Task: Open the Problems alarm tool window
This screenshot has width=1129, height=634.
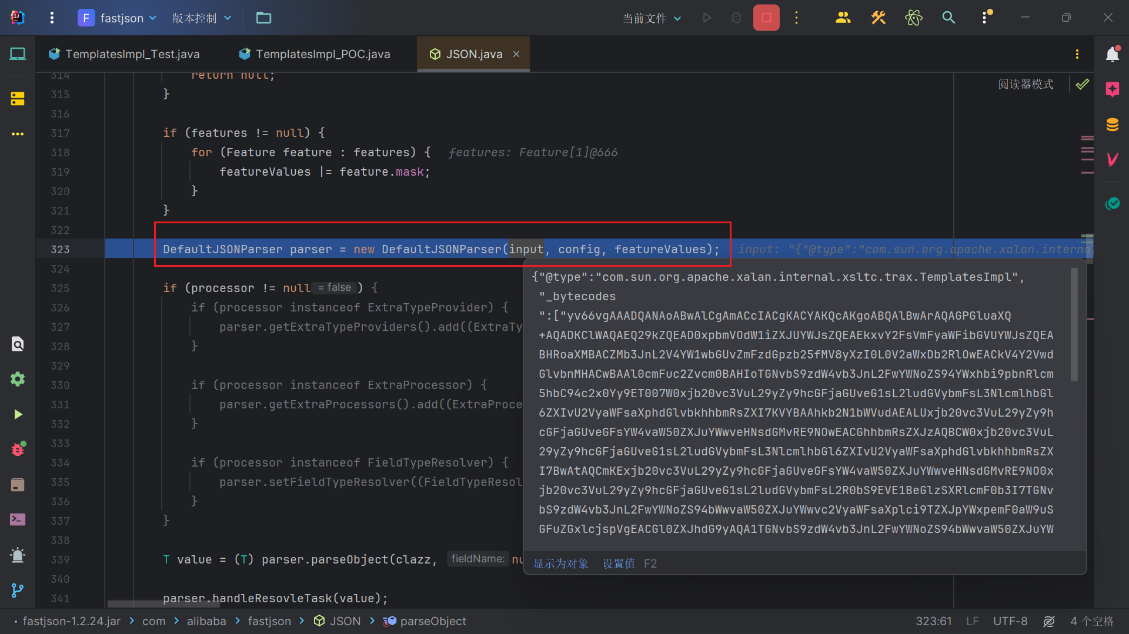Action: tap(18, 555)
